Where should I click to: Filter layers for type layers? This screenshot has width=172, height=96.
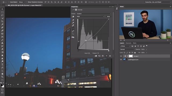coord(138,46)
